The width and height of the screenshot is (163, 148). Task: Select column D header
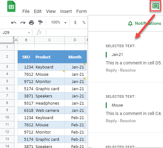click(75, 40)
